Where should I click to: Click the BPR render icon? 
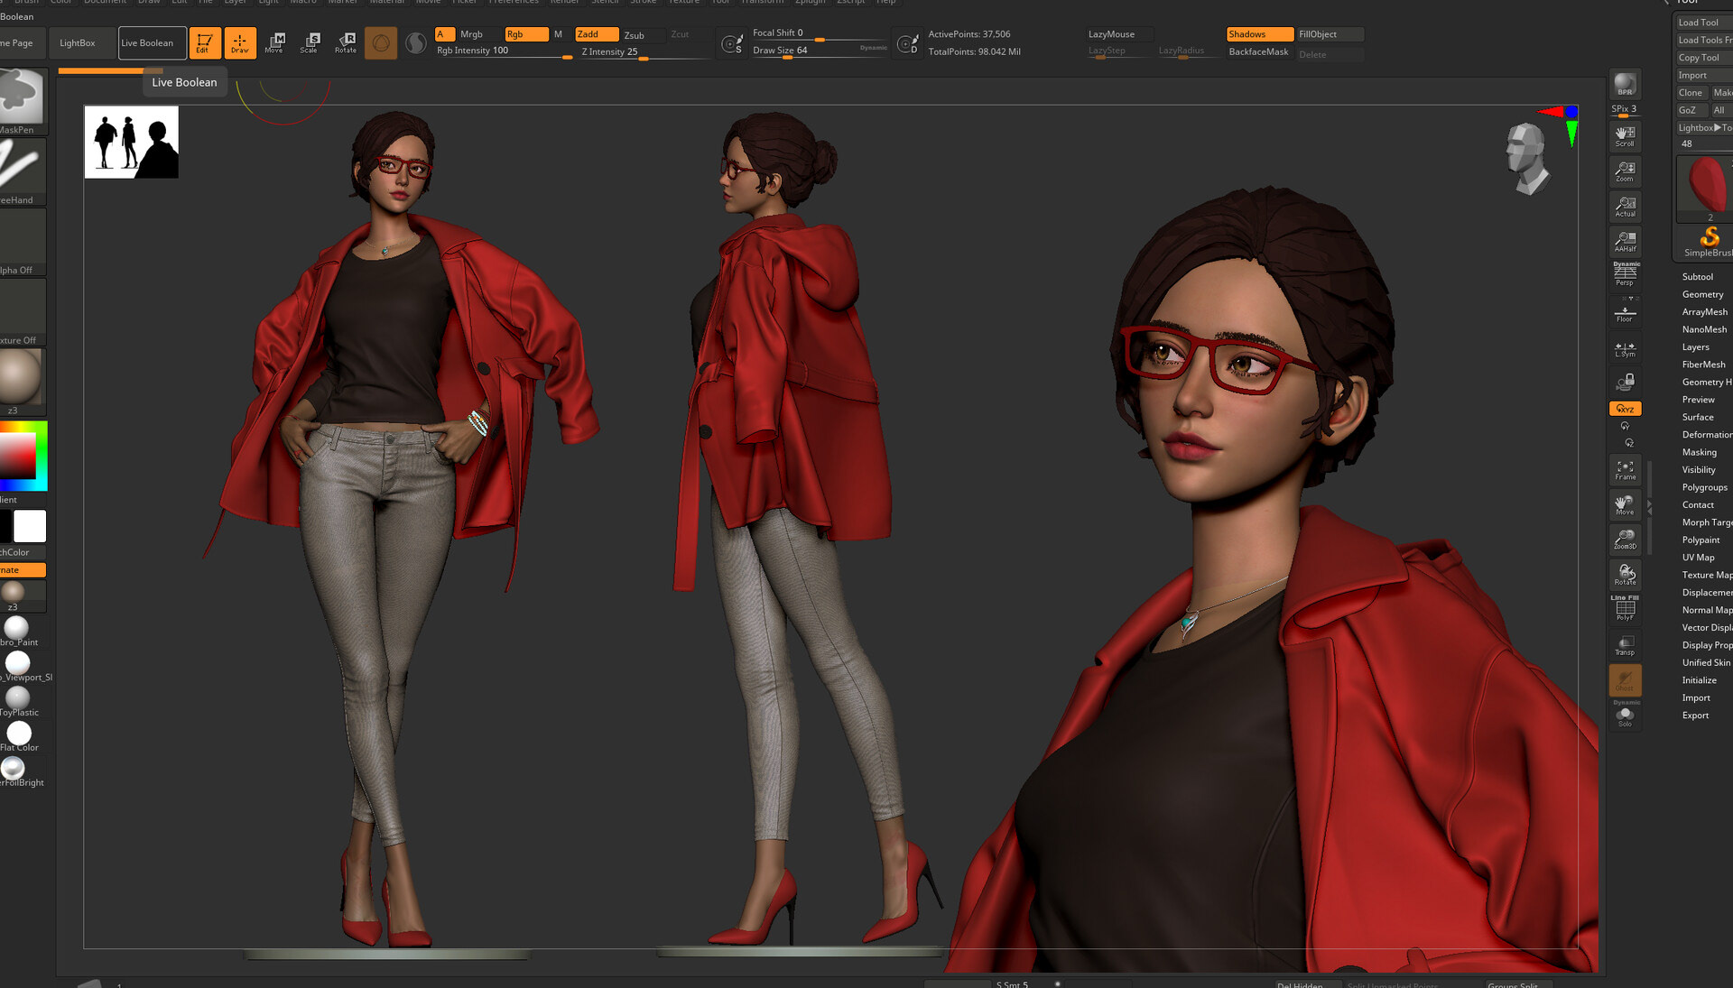(x=1625, y=85)
